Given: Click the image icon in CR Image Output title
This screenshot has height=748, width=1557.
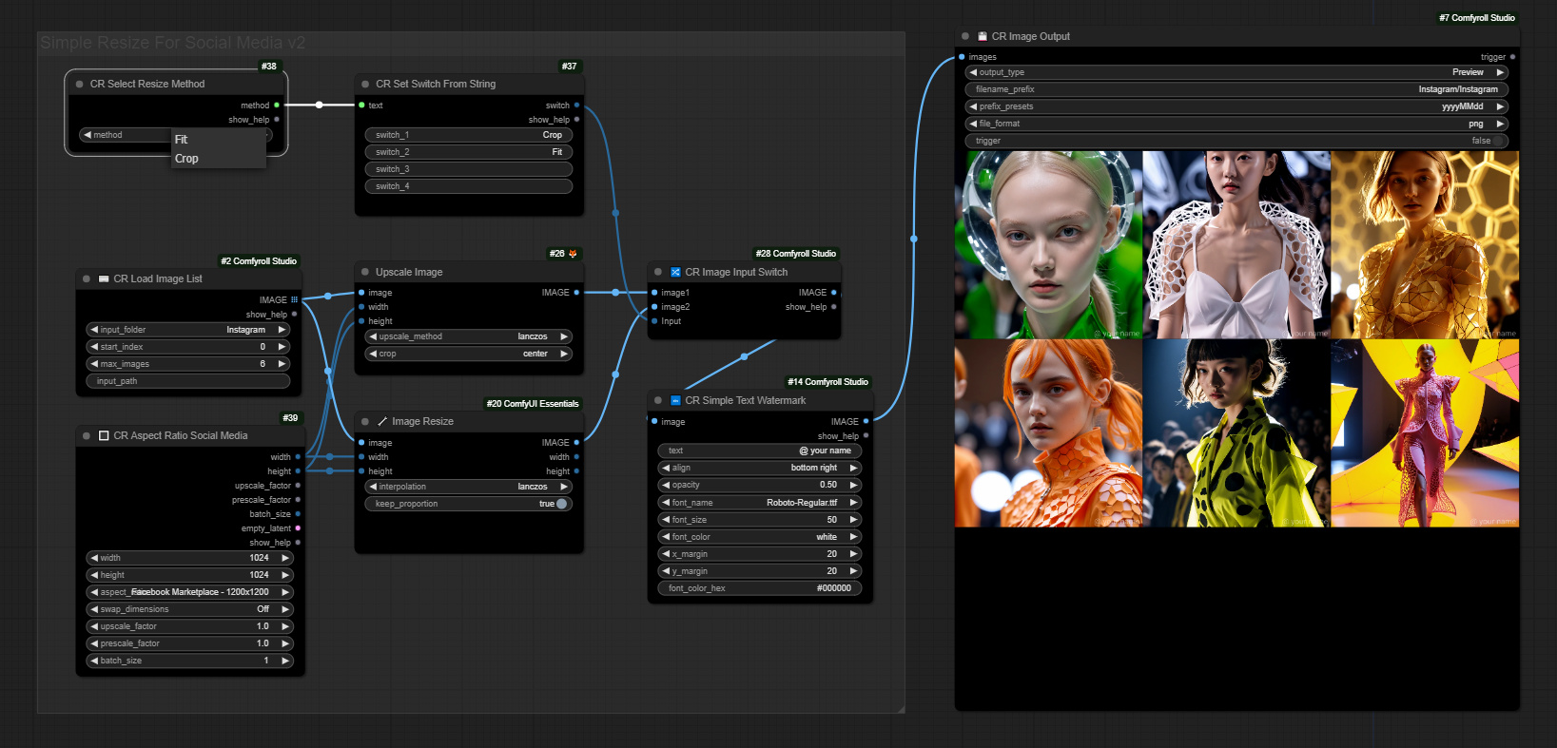Looking at the screenshot, I should (983, 36).
